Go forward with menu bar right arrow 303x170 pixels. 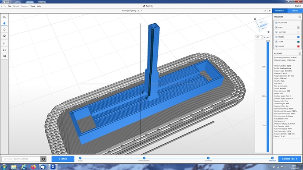pos(5,7)
